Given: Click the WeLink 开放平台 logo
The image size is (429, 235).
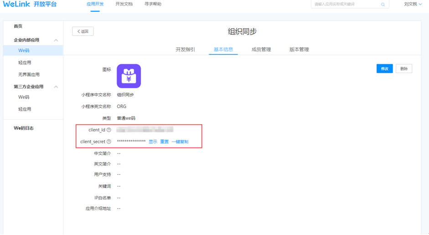Looking at the screenshot, I should click(x=30, y=4).
